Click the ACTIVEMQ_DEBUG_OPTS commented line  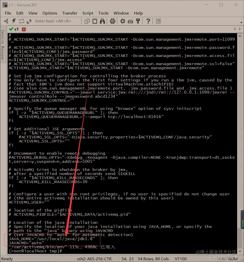click(122, 159)
